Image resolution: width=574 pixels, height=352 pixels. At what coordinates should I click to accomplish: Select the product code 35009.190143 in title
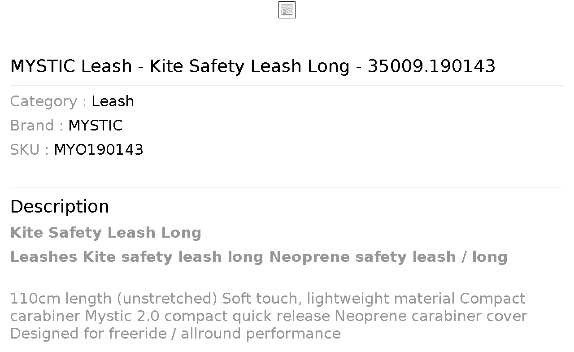(431, 66)
